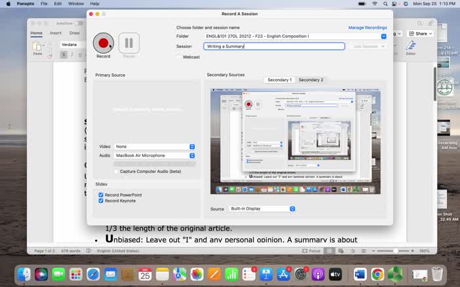Open the Video source dropdown

tap(155, 147)
